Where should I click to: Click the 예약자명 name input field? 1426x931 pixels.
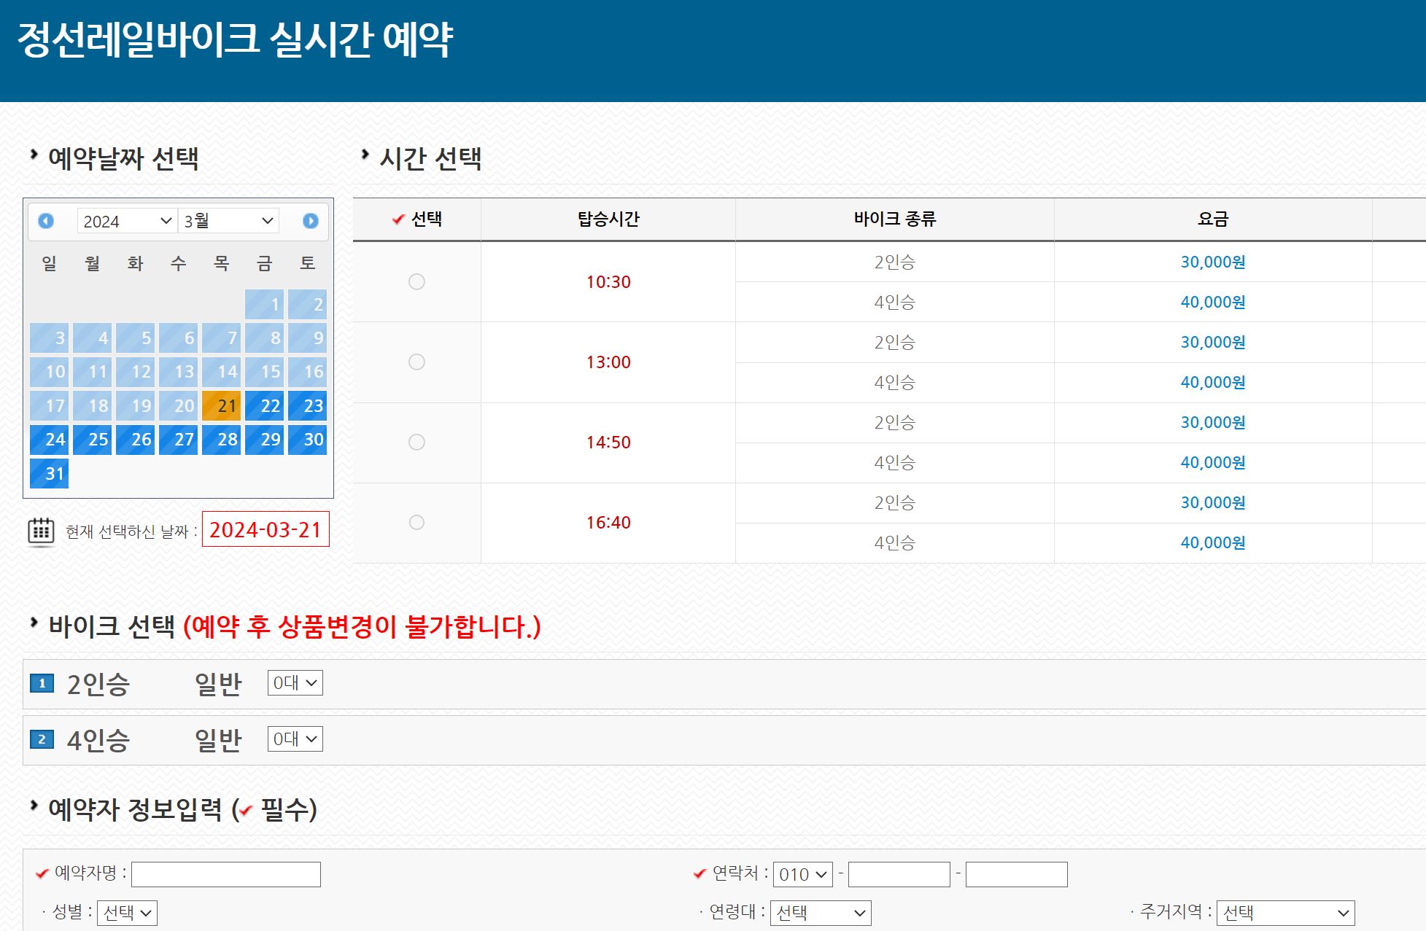tap(225, 873)
